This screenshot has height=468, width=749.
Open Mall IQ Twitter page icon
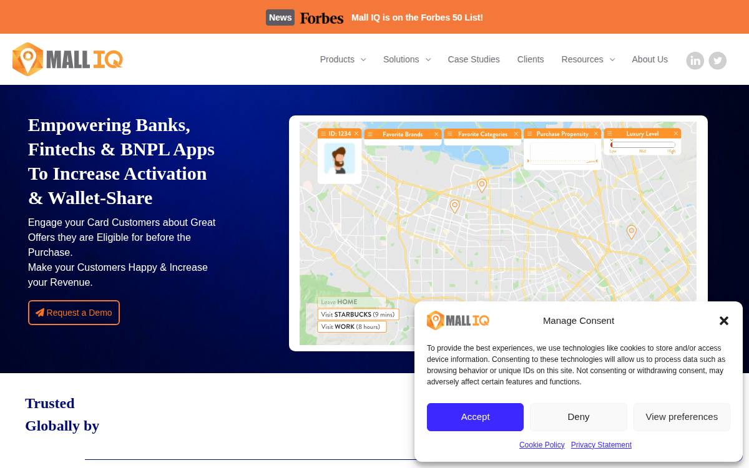pyautogui.click(x=718, y=61)
